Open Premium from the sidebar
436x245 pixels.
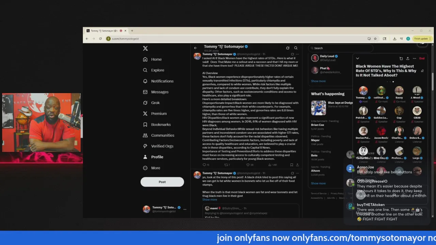tap(155, 114)
